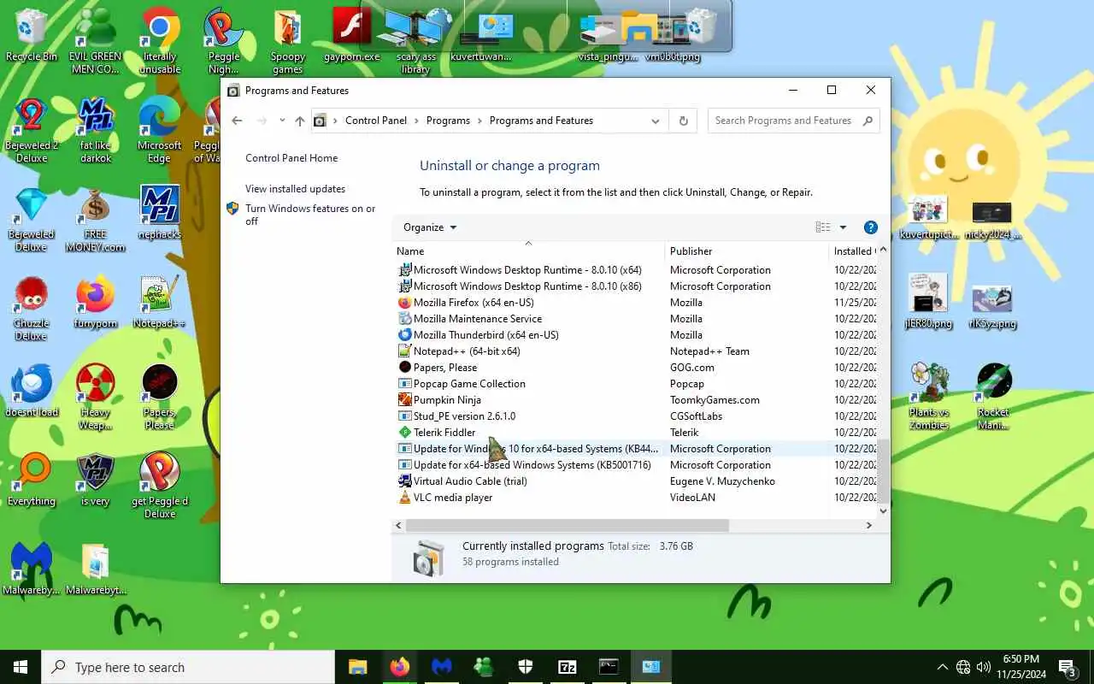The height and width of the screenshot is (684, 1094).
Task: Open Windows Security from the taskbar
Action: pyautogui.click(x=525, y=667)
